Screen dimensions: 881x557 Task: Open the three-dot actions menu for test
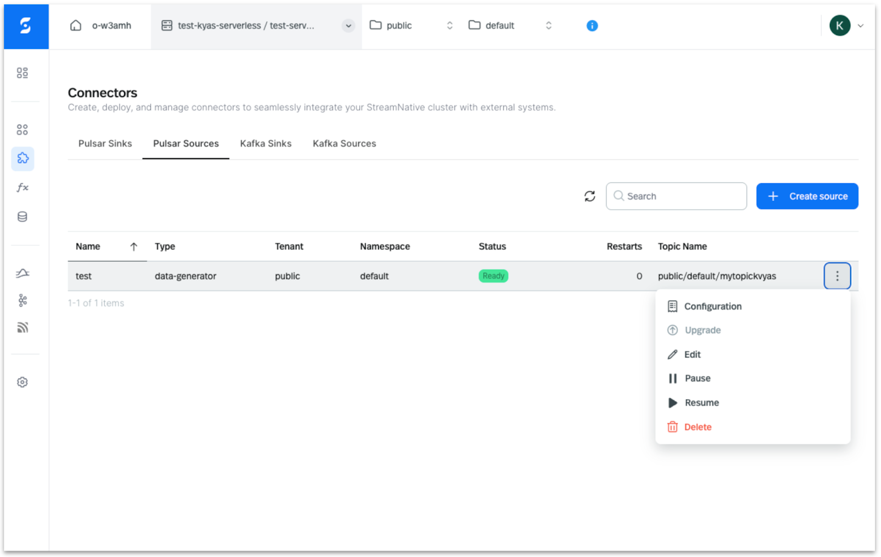(837, 276)
